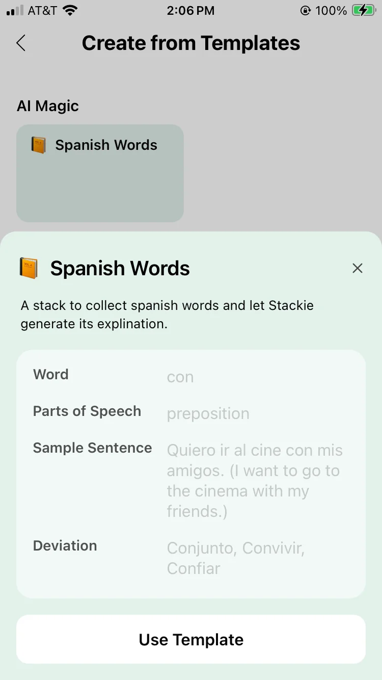Tap the AI Magic section header
Viewport: 382px width, 680px height.
[x=48, y=106]
